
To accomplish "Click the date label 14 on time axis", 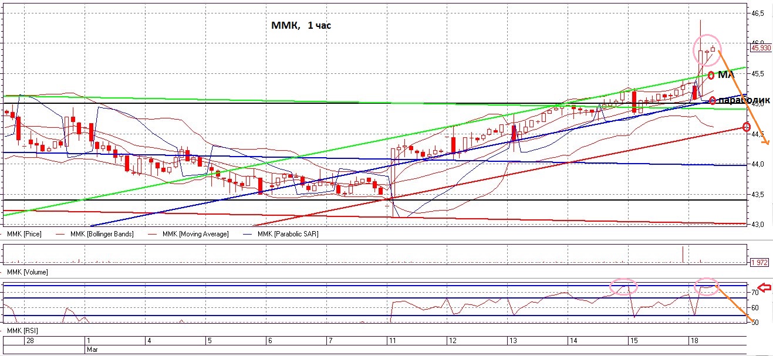I will [x=573, y=341].
